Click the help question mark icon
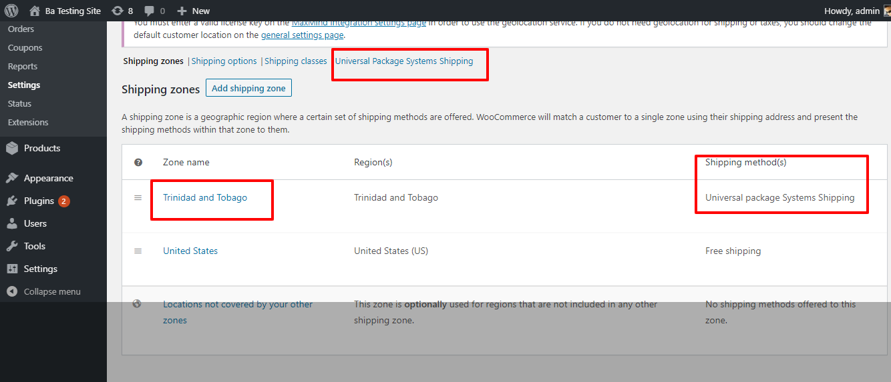Image resolution: width=891 pixels, height=382 pixels. click(138, 162)
